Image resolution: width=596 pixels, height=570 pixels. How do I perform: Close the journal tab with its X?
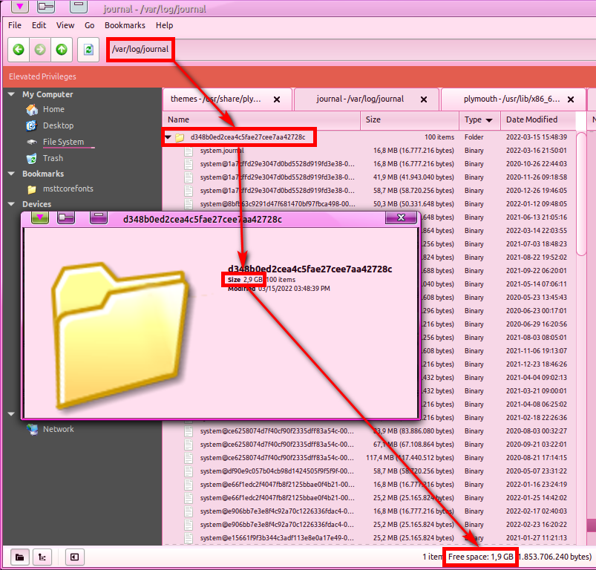(424, 99)
